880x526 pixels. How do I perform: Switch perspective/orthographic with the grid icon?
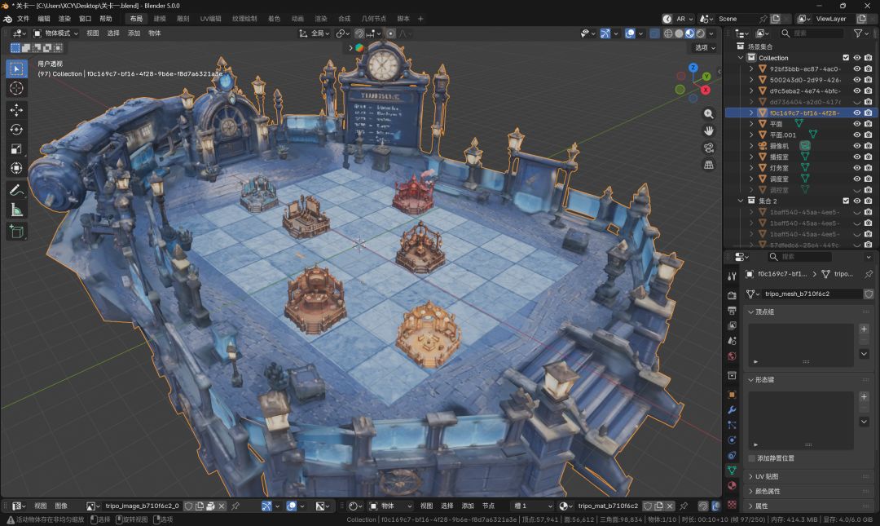coord(709,165)
